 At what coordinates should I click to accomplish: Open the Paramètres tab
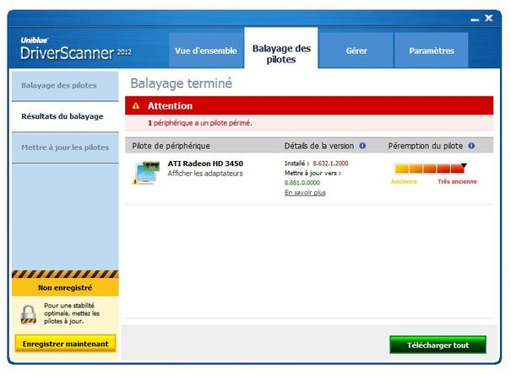(432, 51)
